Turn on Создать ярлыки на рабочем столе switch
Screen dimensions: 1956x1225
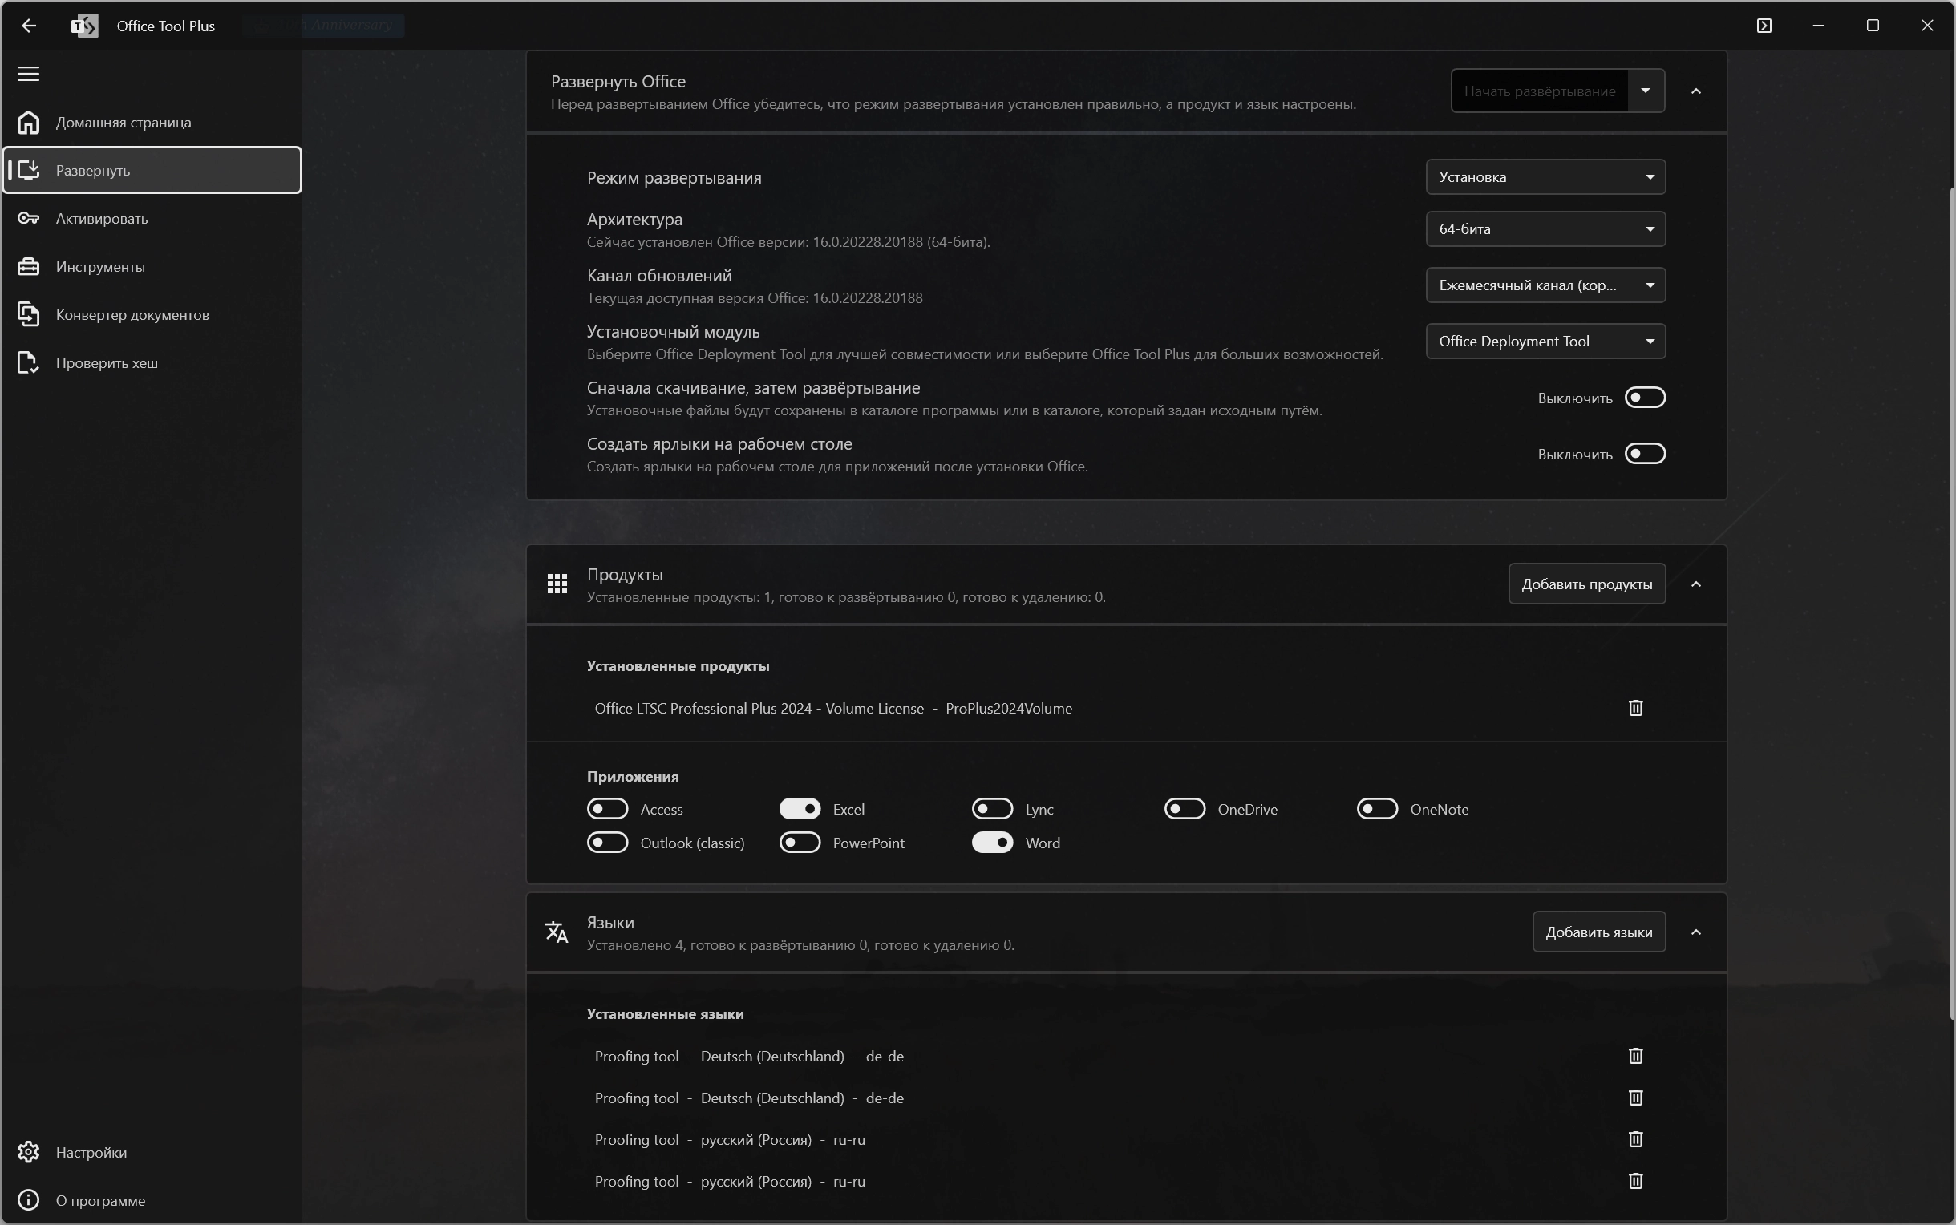1645,454
